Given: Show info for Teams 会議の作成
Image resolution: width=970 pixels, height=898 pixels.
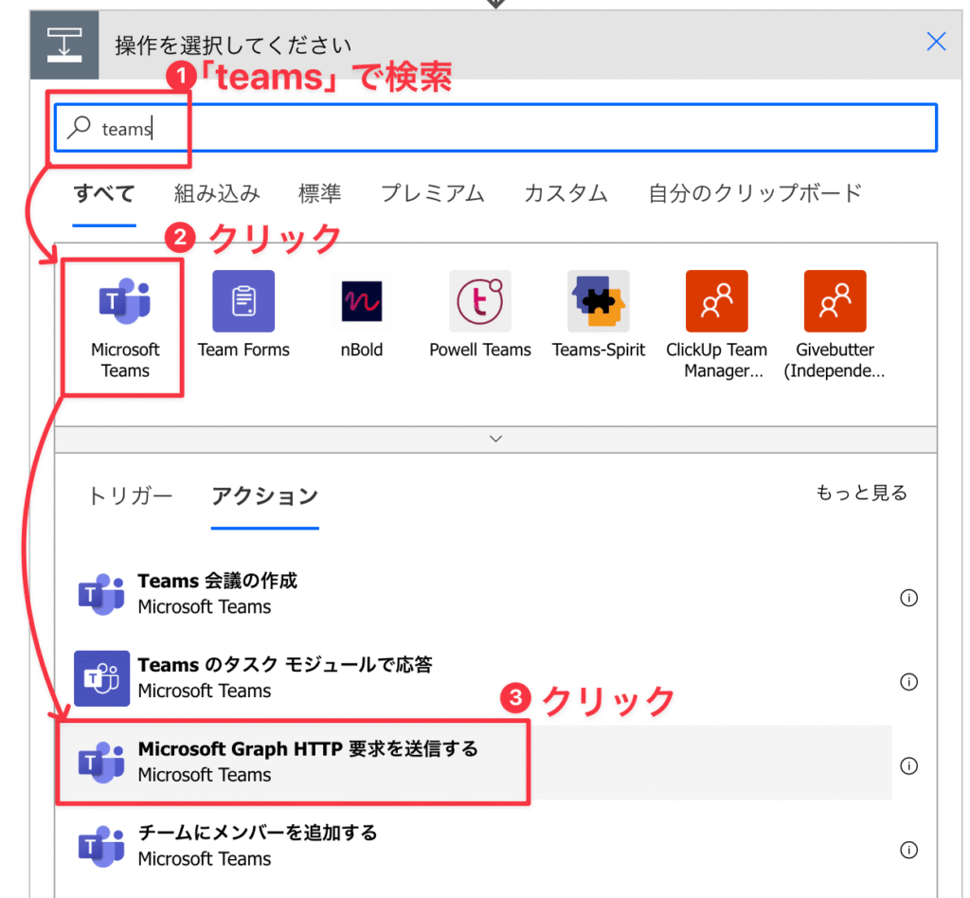Looking at the screenshot, I should 908,598.
